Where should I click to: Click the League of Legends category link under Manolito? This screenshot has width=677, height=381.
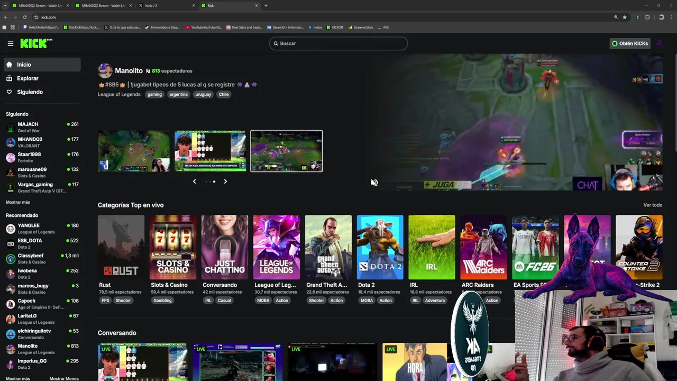tap(119, 94)
